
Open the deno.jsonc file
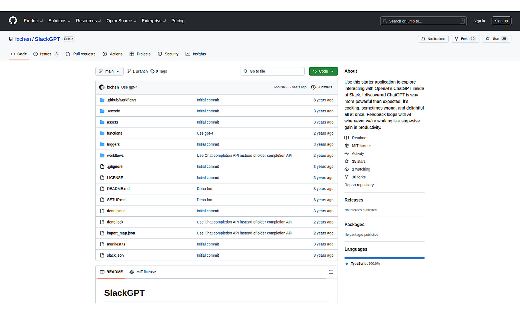[116, 211]
